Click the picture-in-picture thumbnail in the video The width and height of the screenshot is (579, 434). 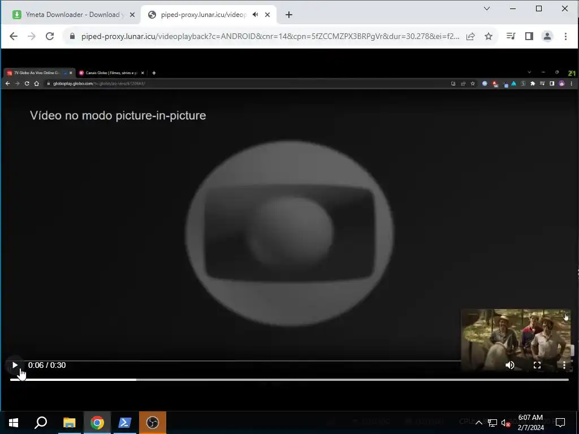[x=516, y=340]
